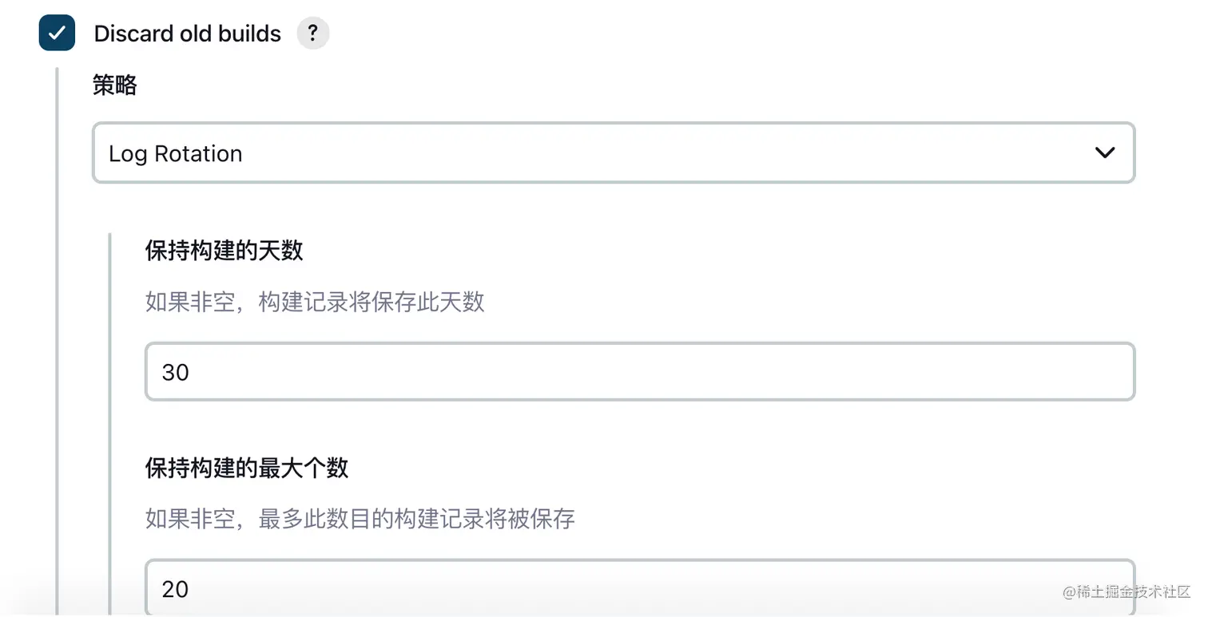Click the white checkmark inside the checkbox
1208x617 pixels.
click(x=57, y=34)
